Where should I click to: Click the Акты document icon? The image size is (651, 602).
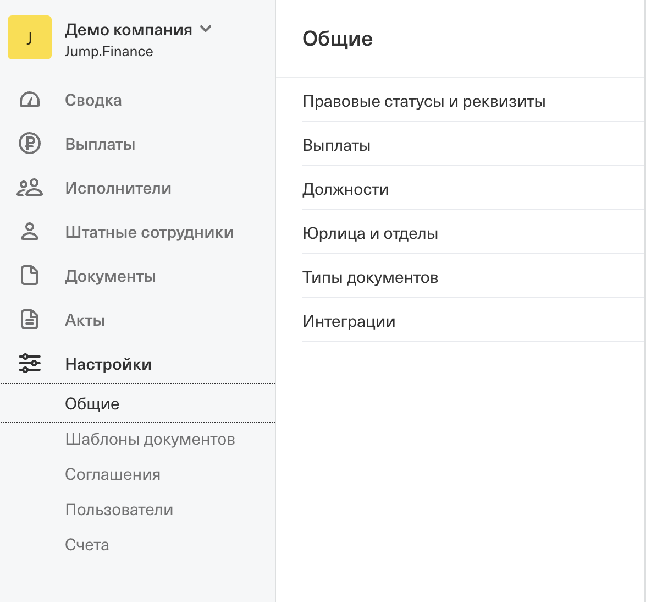point(30,319)
